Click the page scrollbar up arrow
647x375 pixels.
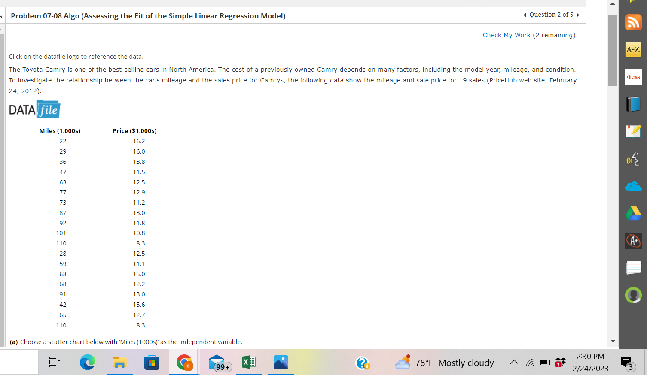tap(613, 3)
